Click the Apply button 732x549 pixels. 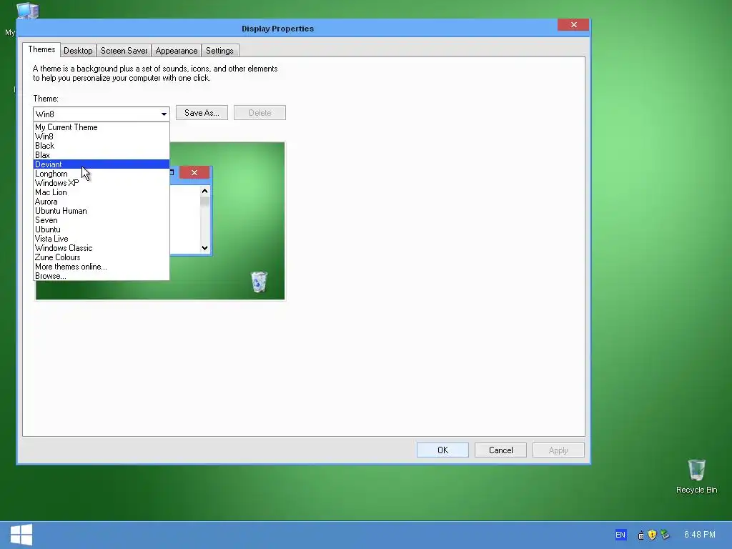[558, 450]
